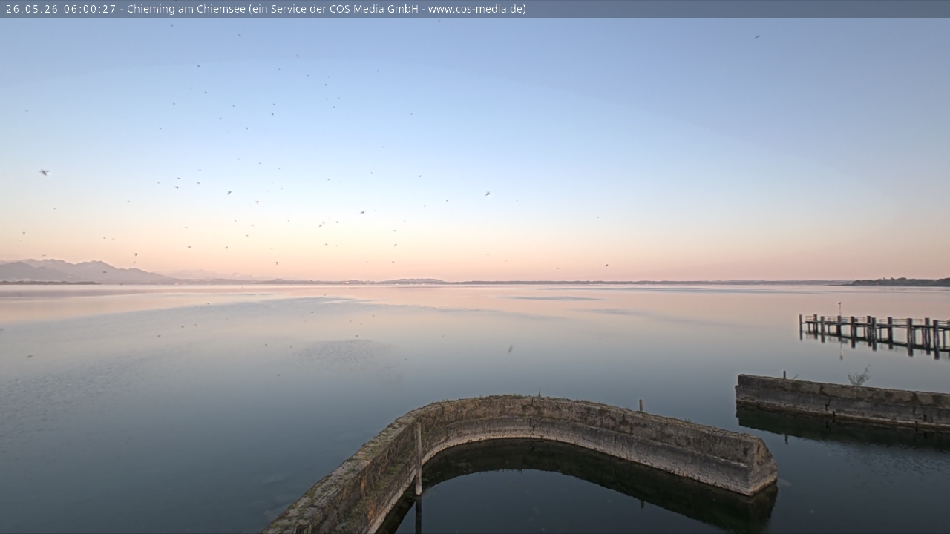Select the Chieming am Chiemsee title text
Viewport: 950px width, 534px height.
point(186,9)
